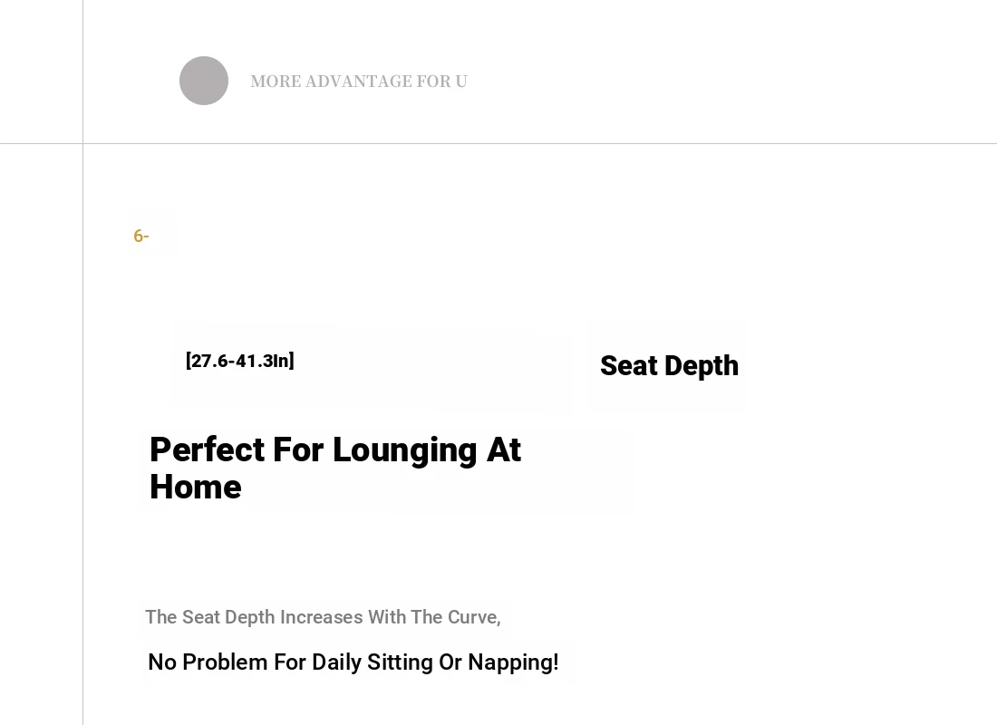This screenshot has height=725, width=997.
Task: Click the letter "U" ending the header text
Action: (461, 82)
